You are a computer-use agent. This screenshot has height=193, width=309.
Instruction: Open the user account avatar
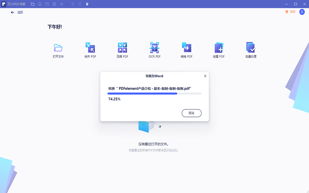pyautogui.click(x=302, y=12)
